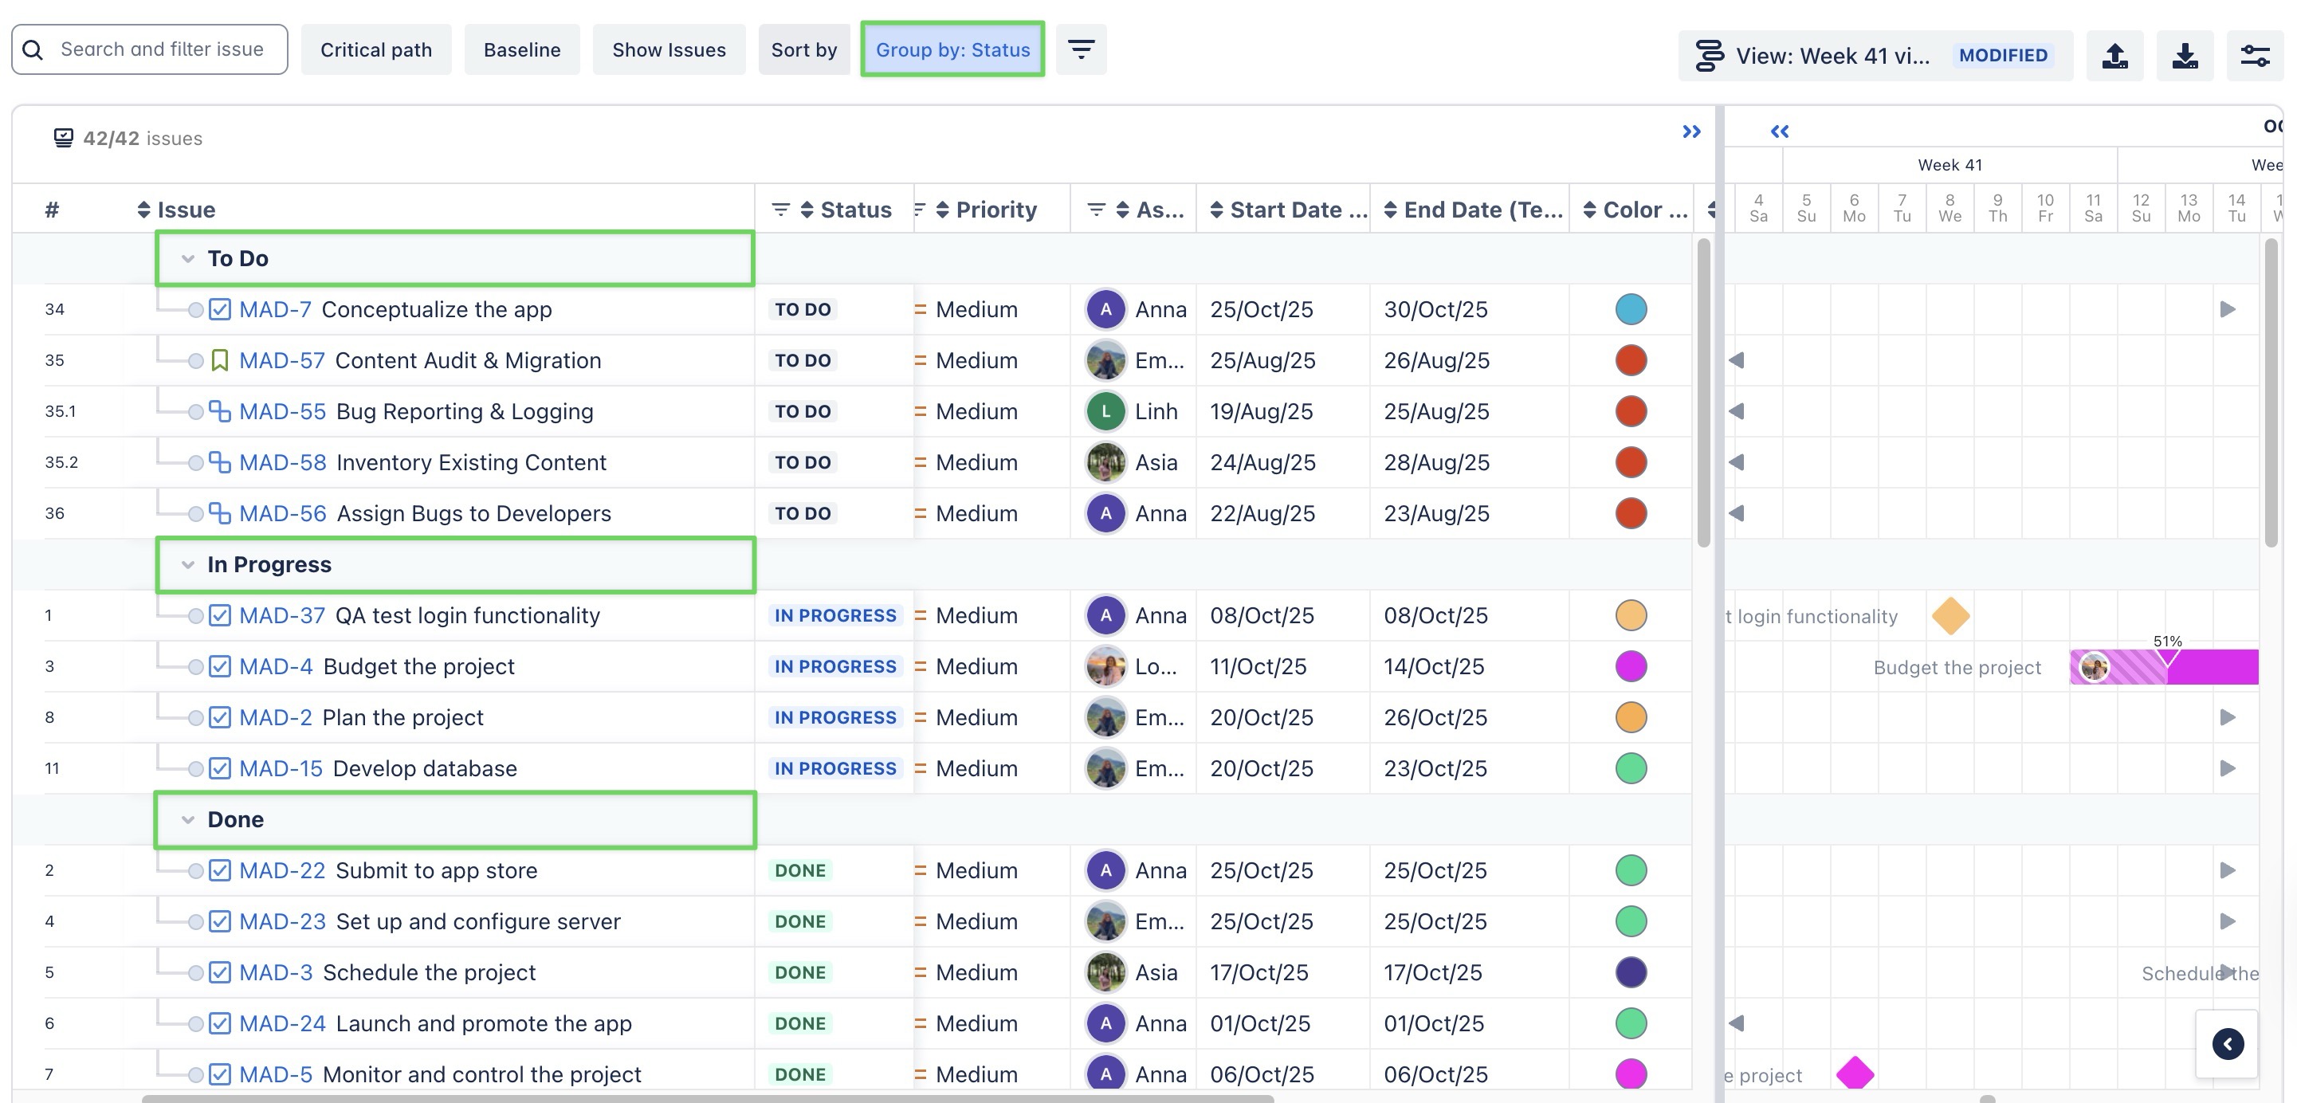Collapse the Done group chevron
The width and height of the screenshot is (2297, 1103).
click(x=187, y=819)
